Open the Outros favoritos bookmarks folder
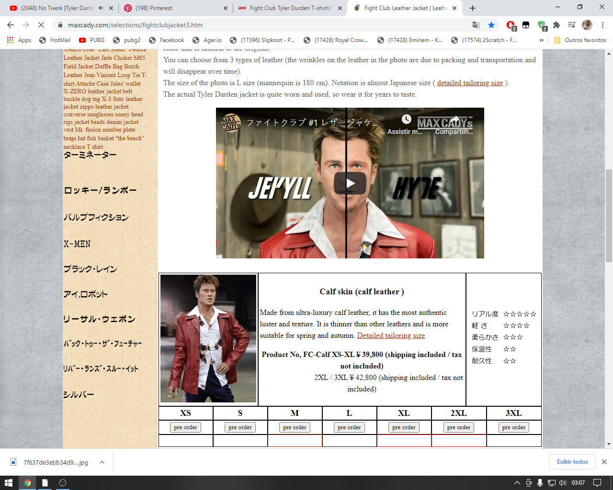613x490 pixels. [x=580, y=40]
